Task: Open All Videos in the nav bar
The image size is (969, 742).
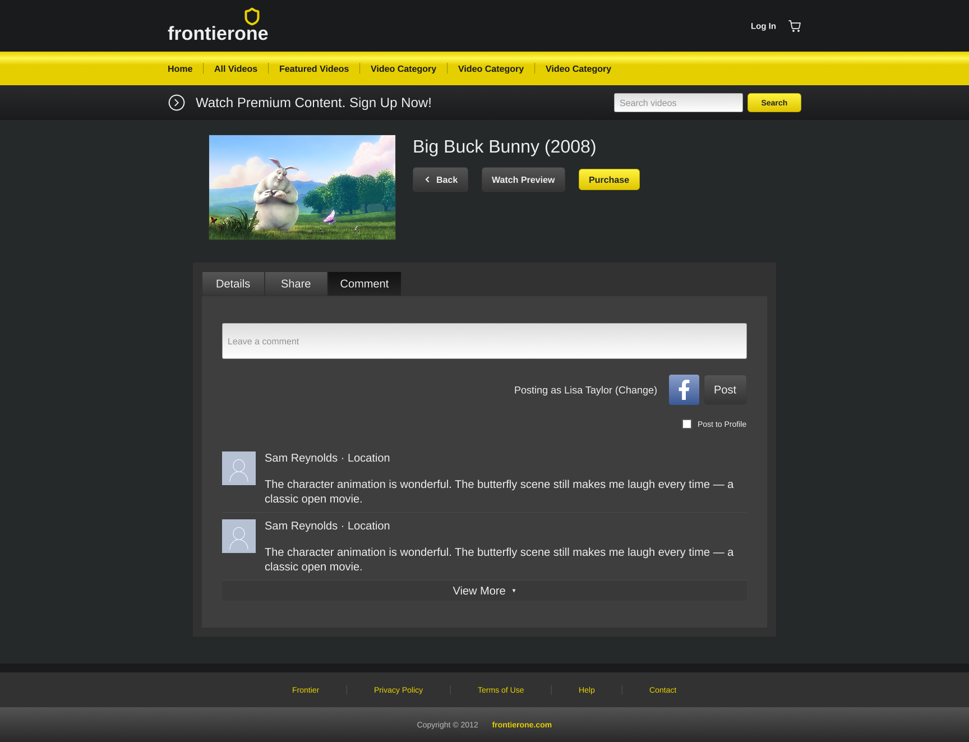Action: pyautogui.click(x=236, y=68)
